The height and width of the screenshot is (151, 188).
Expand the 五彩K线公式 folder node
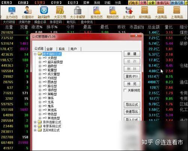click(x=35, y=130)
